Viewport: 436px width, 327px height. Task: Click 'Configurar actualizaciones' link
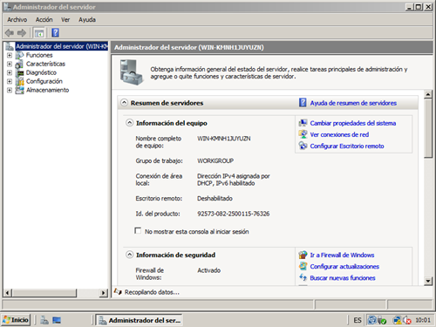click(x=344, y=266)
